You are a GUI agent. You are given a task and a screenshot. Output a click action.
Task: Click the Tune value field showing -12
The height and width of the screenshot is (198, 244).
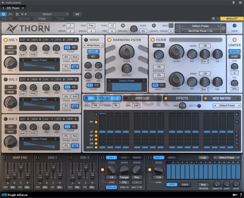(x=112, y=25)
